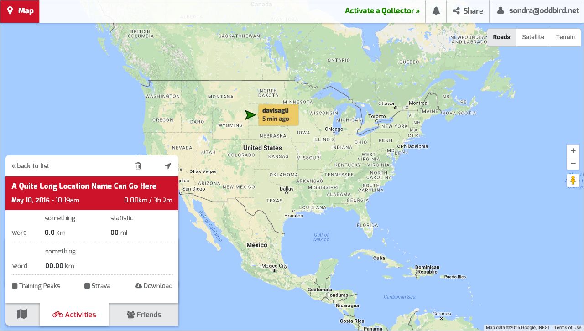
Task: Click the green davisagli location arrow
Action: click(x=250, y=115)
